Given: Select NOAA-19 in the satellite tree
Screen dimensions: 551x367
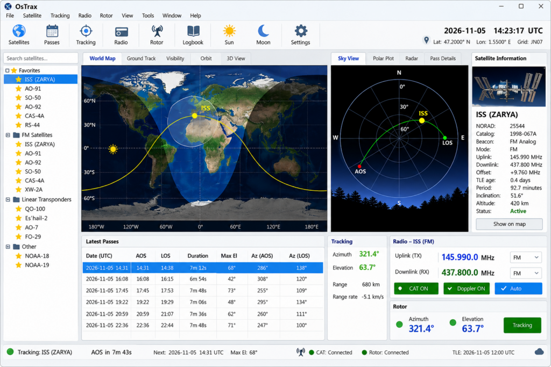Looking at the screenshot, I should [x=37, y=265].
